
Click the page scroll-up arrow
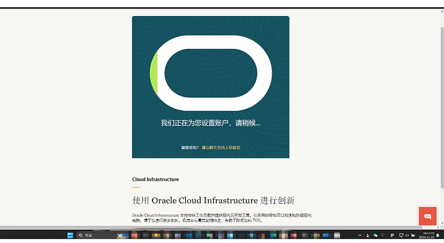(442, 12)
